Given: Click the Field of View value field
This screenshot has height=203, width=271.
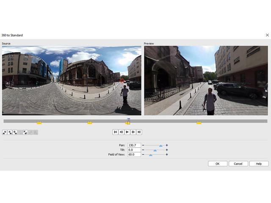Looking at the screenshot, I should [134, 155].
